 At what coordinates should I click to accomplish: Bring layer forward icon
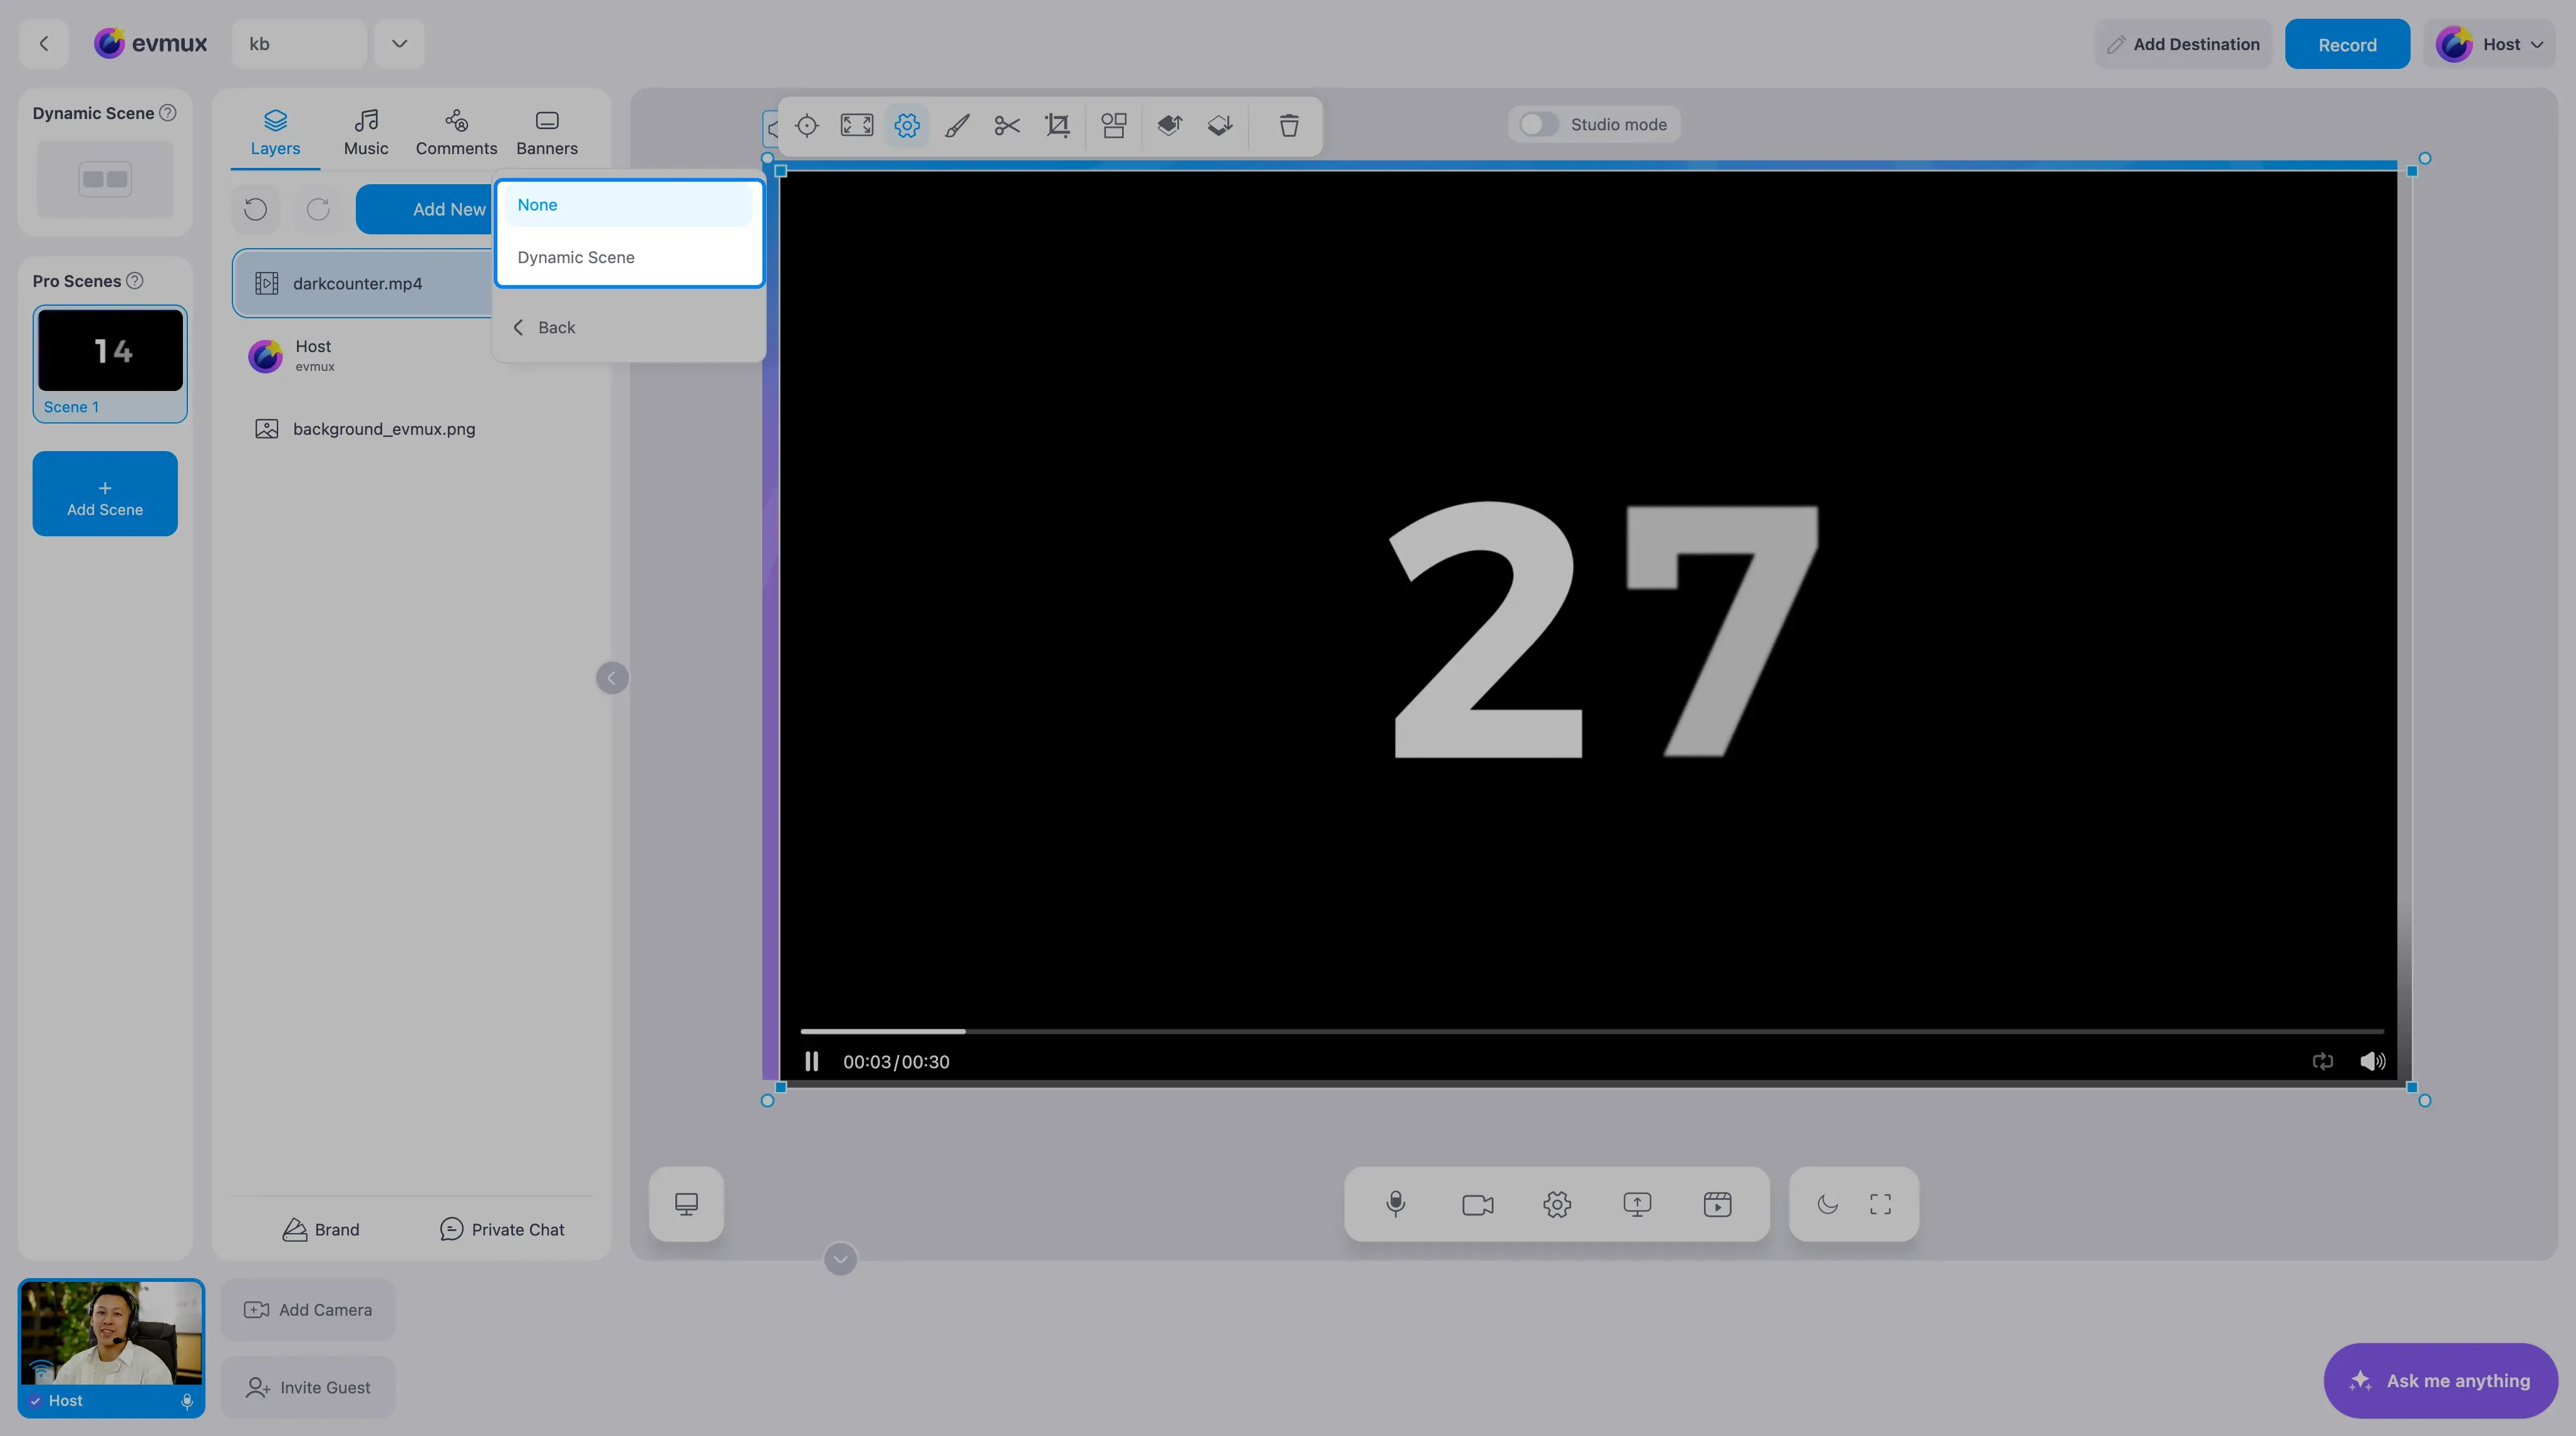(x=1170, y=125)
